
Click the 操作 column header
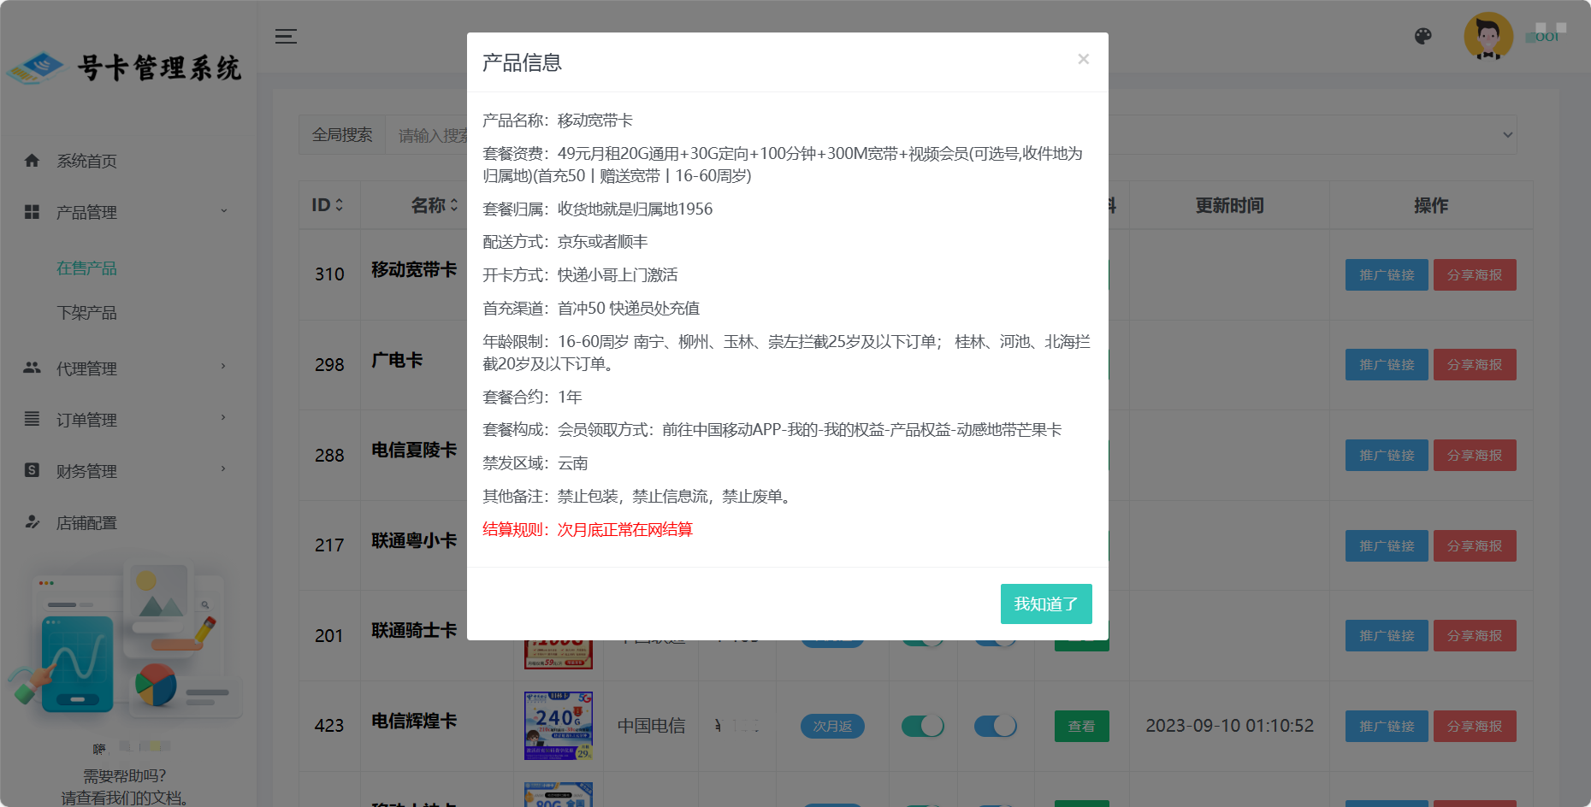1431,205
